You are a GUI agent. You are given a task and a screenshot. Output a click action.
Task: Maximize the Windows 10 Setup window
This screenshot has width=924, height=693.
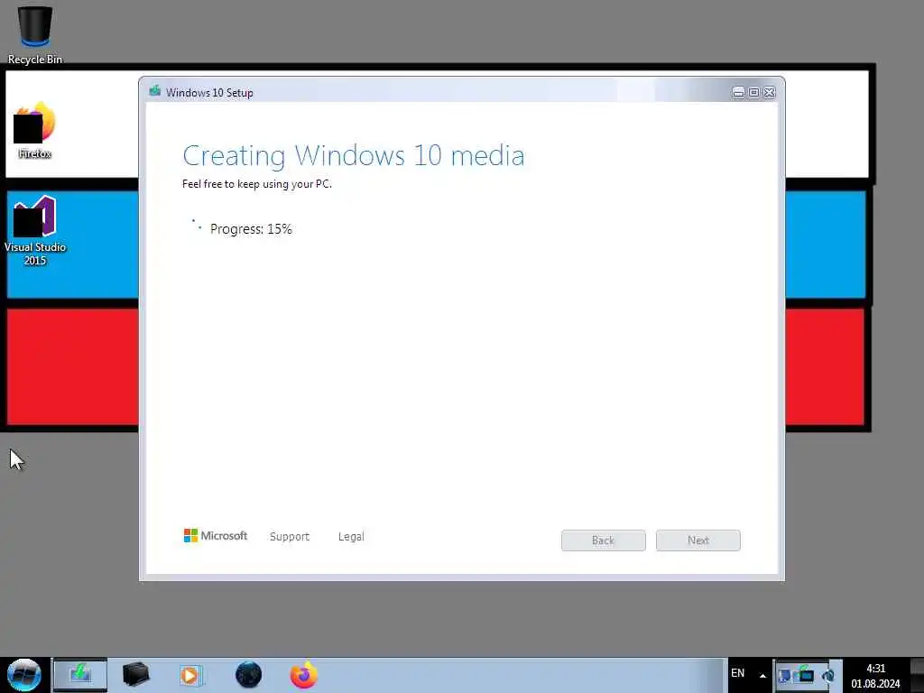click(753, 92)
